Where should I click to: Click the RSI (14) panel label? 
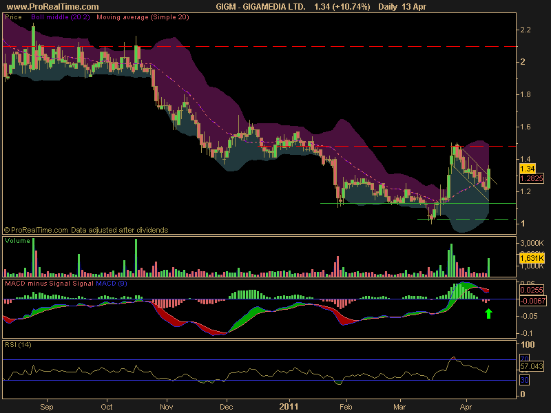18,345
